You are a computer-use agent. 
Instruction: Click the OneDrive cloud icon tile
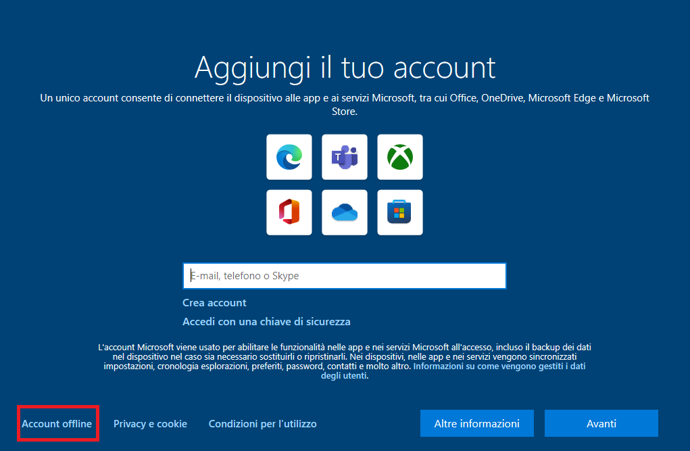(x=345, y=213)
